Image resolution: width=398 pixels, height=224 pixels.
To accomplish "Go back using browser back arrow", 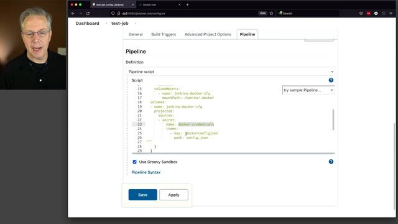I will point(73,14).
